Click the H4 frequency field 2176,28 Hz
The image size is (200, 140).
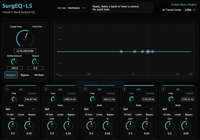coord(148,99)
